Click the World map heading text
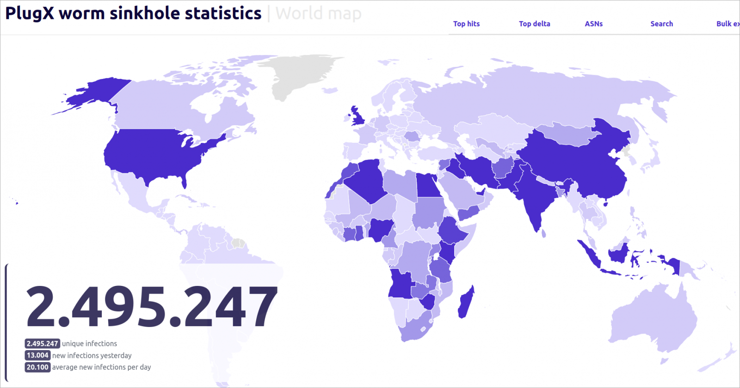 coord(318,13)
